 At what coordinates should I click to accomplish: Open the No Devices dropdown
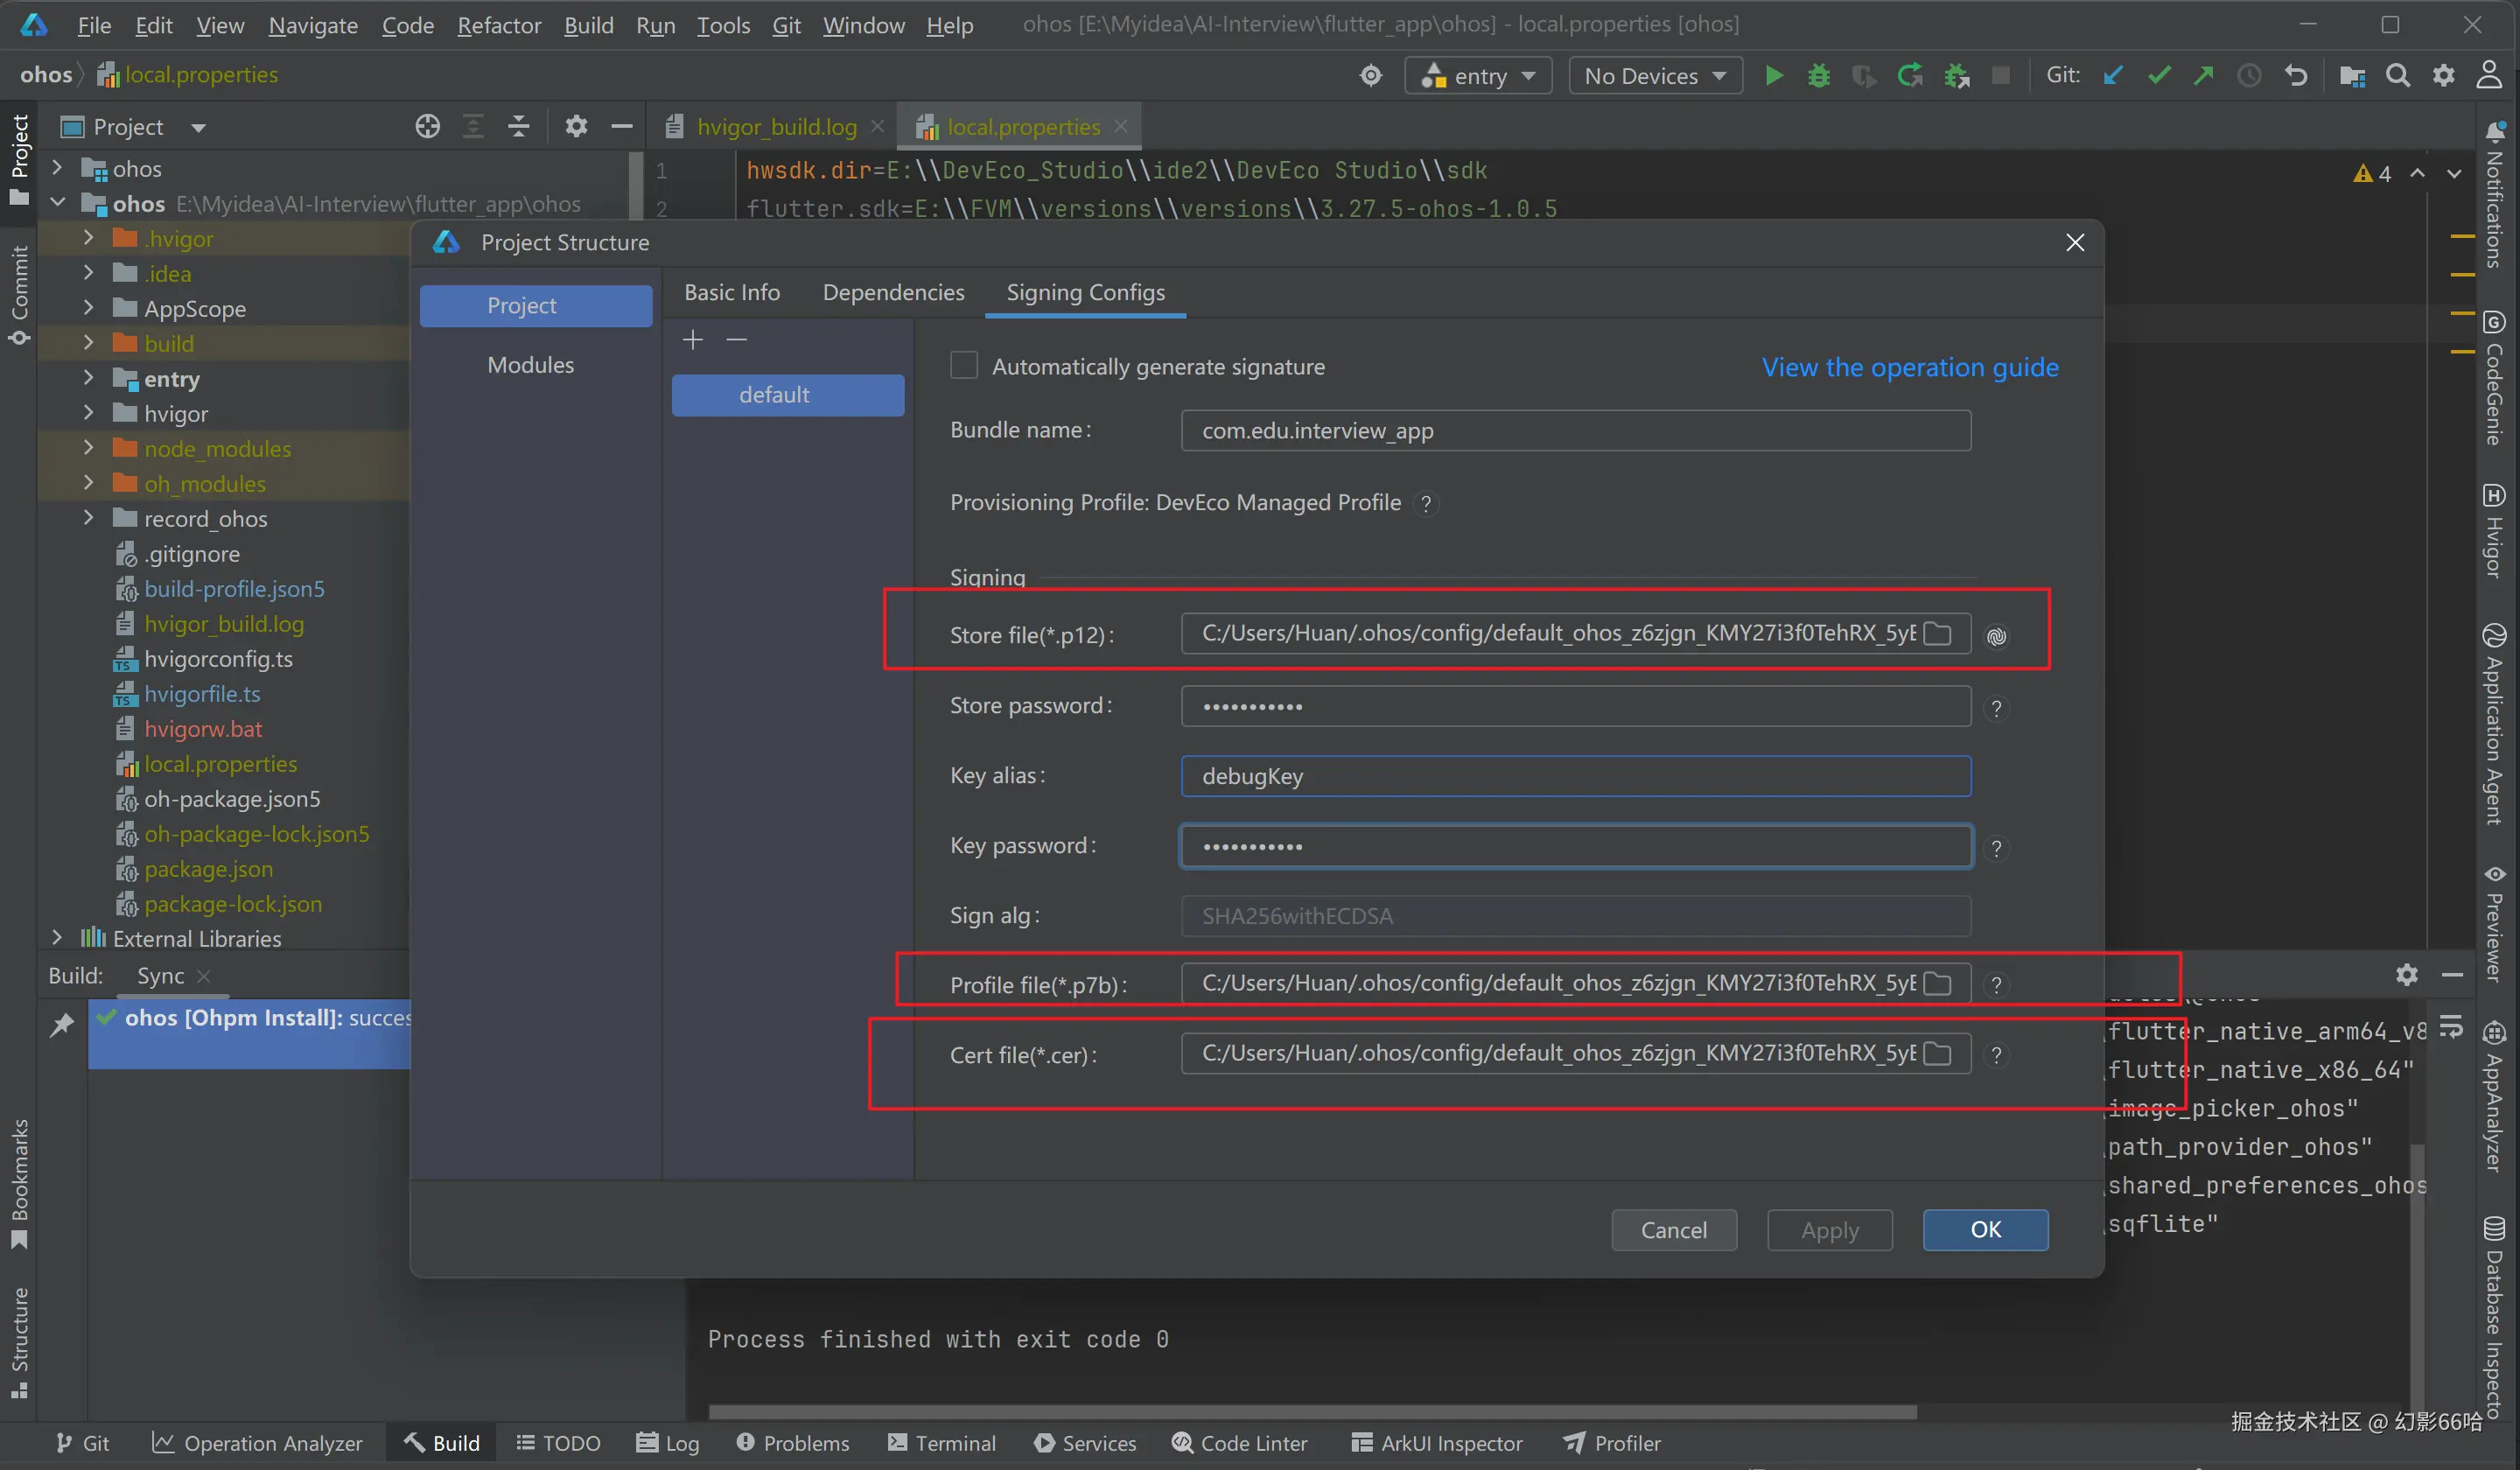click(1655, 76)
